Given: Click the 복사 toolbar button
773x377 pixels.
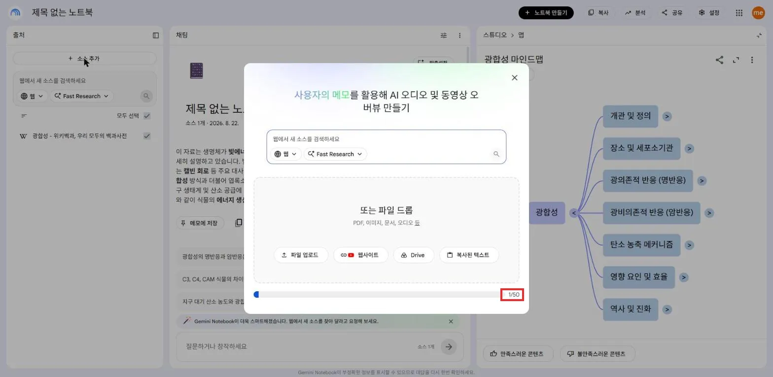Looking at the screenshot, I should coord(598,13).
